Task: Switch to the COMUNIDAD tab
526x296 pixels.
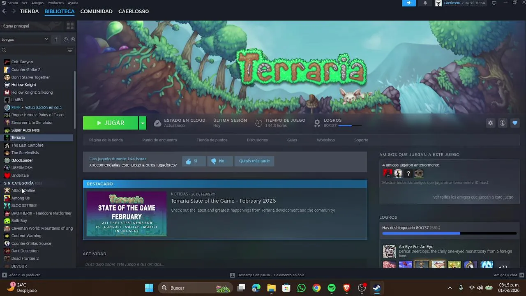Action: tap(96, 12)
